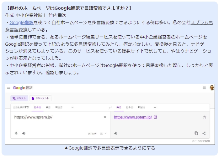Open the translated https://www.spram.jp/ link
The height and width of the screenshot is (158, 219).
point(133,117)
